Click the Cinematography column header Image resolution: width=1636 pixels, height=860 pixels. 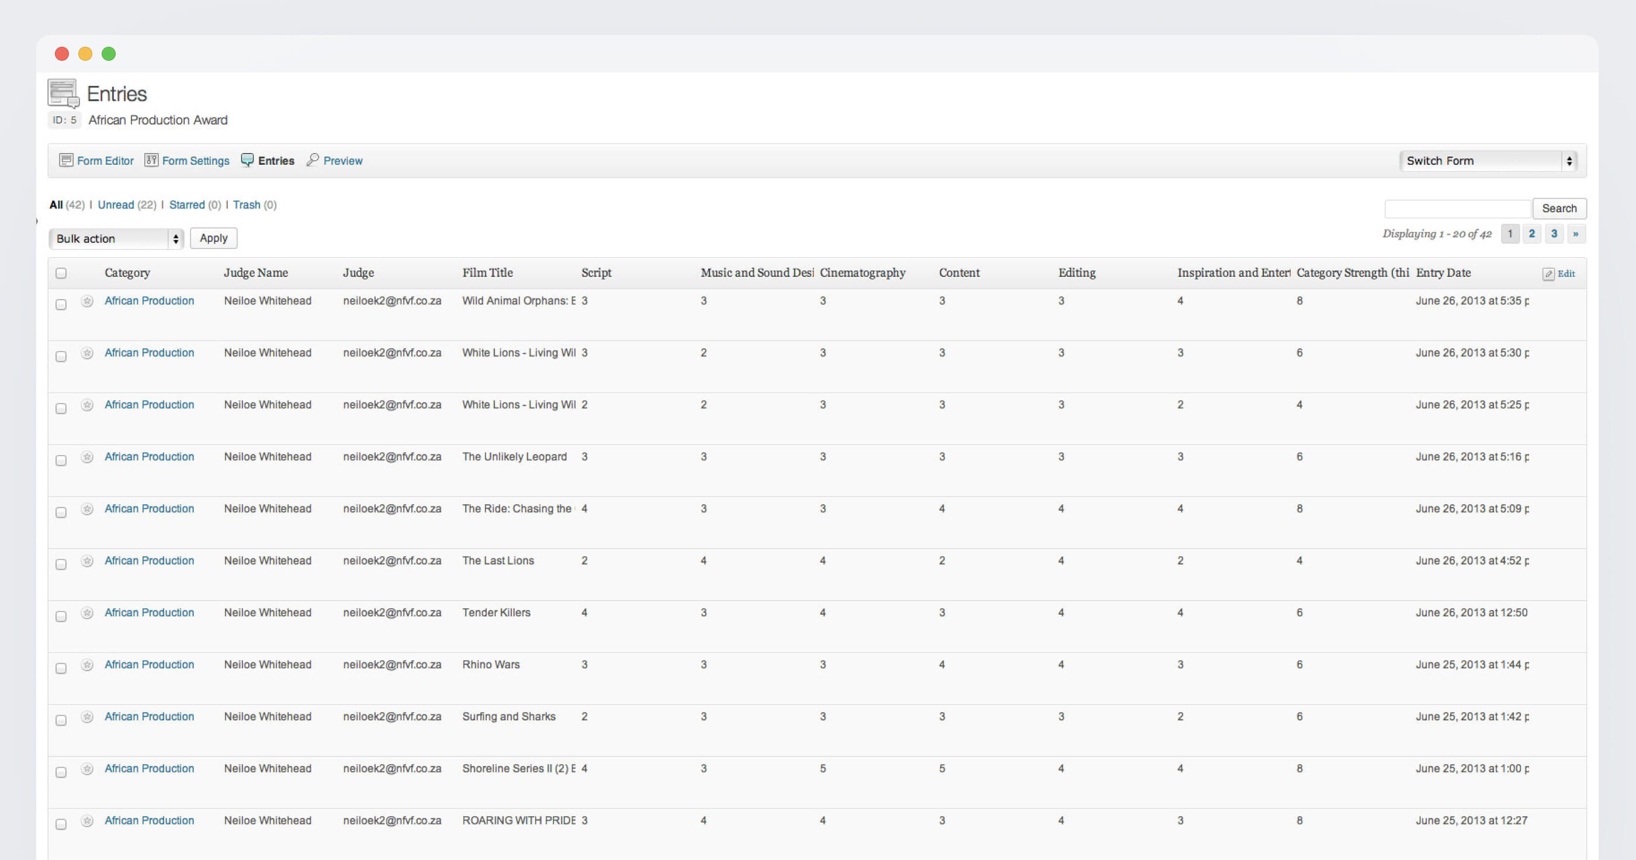tap(862, 273)
